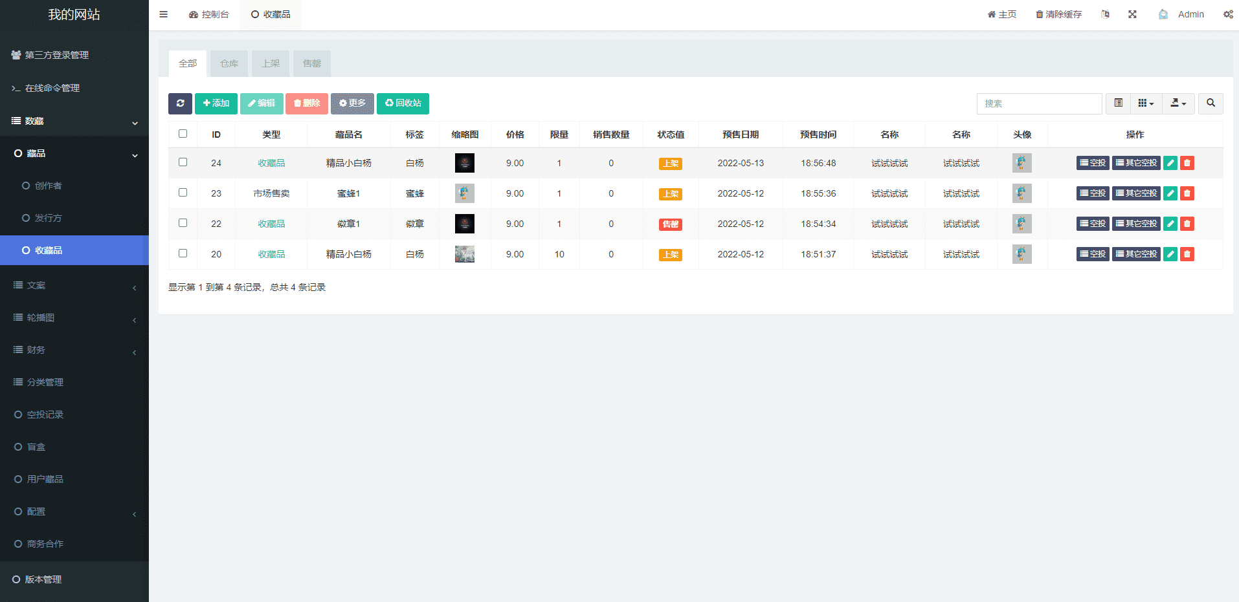Viewport: 1239px width, 602px height.
Task: Check the checkbox for row ID 24
Action: coord(183,162)
